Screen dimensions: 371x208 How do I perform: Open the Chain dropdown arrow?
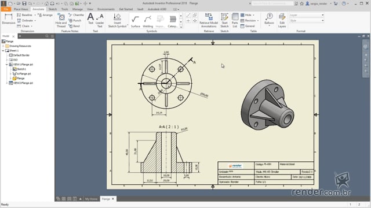(x=32, y=26)
